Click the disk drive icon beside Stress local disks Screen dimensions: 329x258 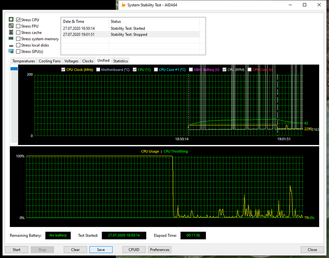11,45
